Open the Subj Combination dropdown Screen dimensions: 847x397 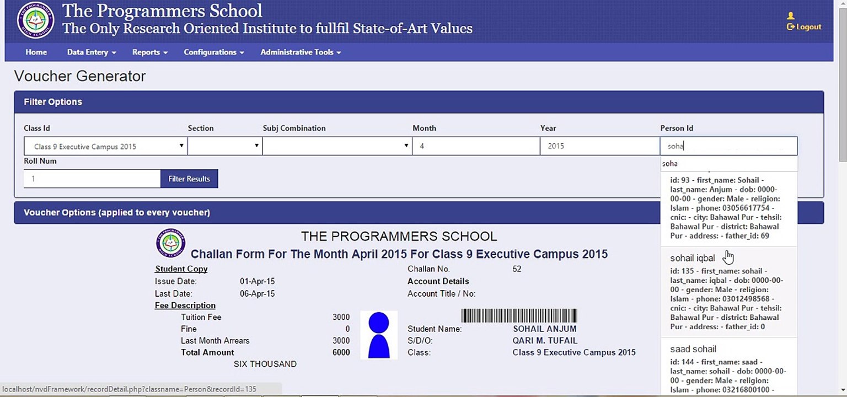[x=337, y=146]
